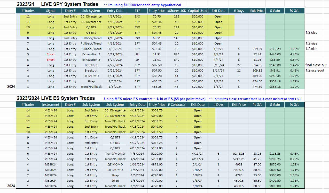Image resolution: width=329 pixels, height=193 pixels.
Task: Select point gain cell '87.00'
Action: pos(257,164)
